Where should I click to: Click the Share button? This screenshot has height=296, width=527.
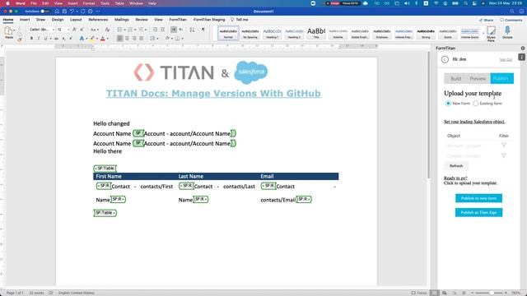[x=486, y=20]
